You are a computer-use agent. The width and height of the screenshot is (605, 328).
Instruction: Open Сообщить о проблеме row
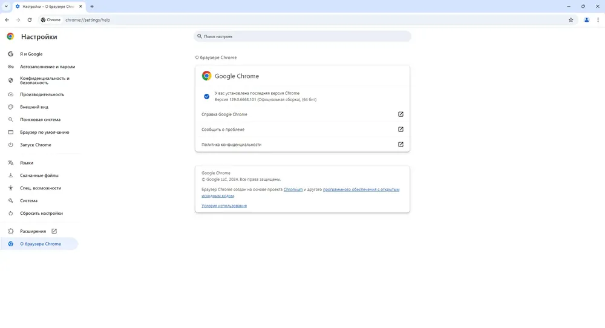(x=302, y=130)
